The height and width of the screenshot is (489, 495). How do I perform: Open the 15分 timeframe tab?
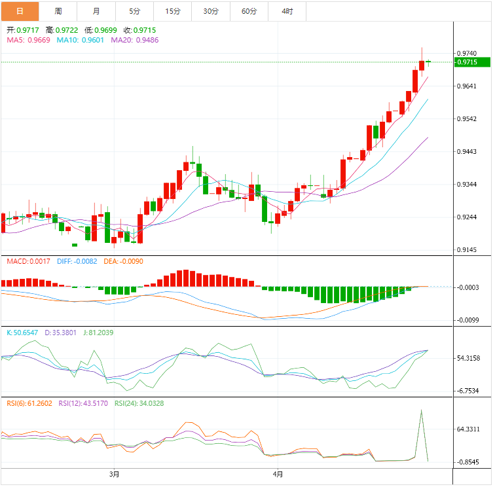(173, 11)
